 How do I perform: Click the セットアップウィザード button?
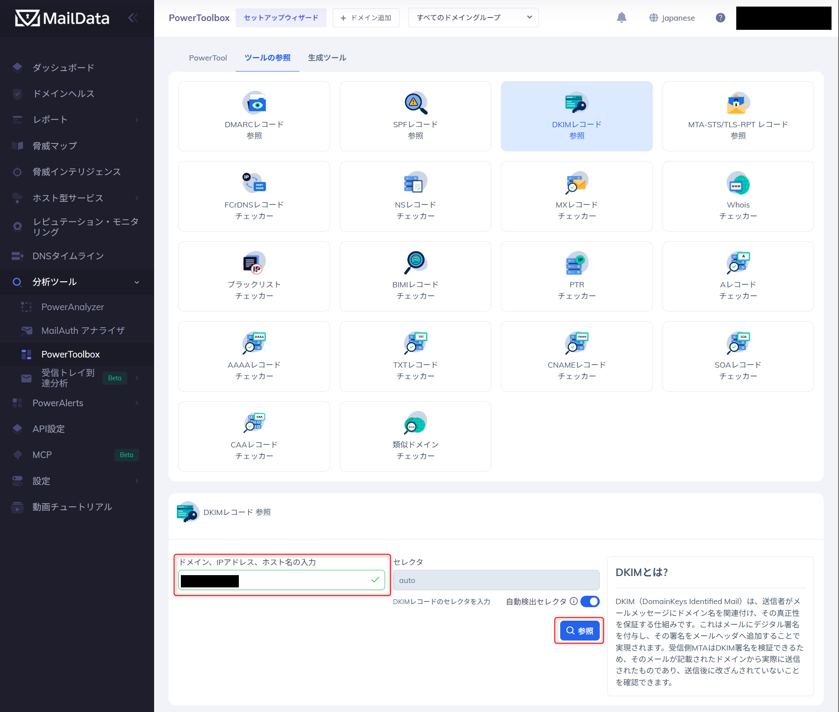tap(281, 18)
